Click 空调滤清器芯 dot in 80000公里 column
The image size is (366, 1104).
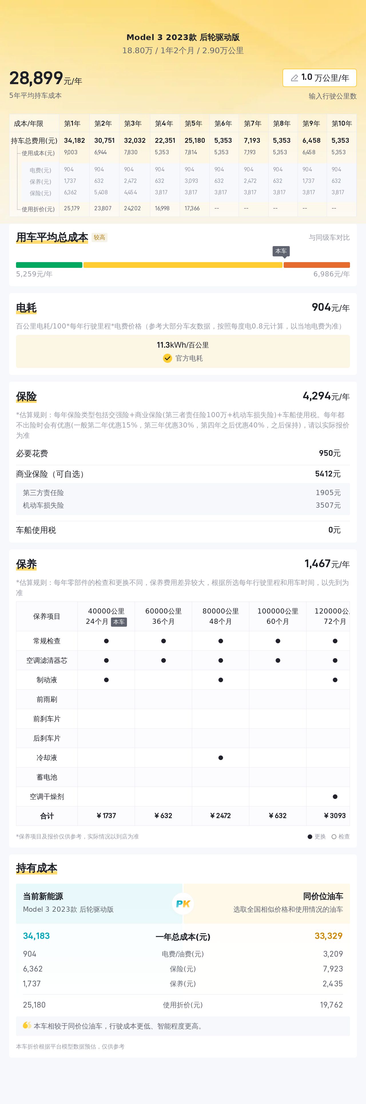pos(220,660)
